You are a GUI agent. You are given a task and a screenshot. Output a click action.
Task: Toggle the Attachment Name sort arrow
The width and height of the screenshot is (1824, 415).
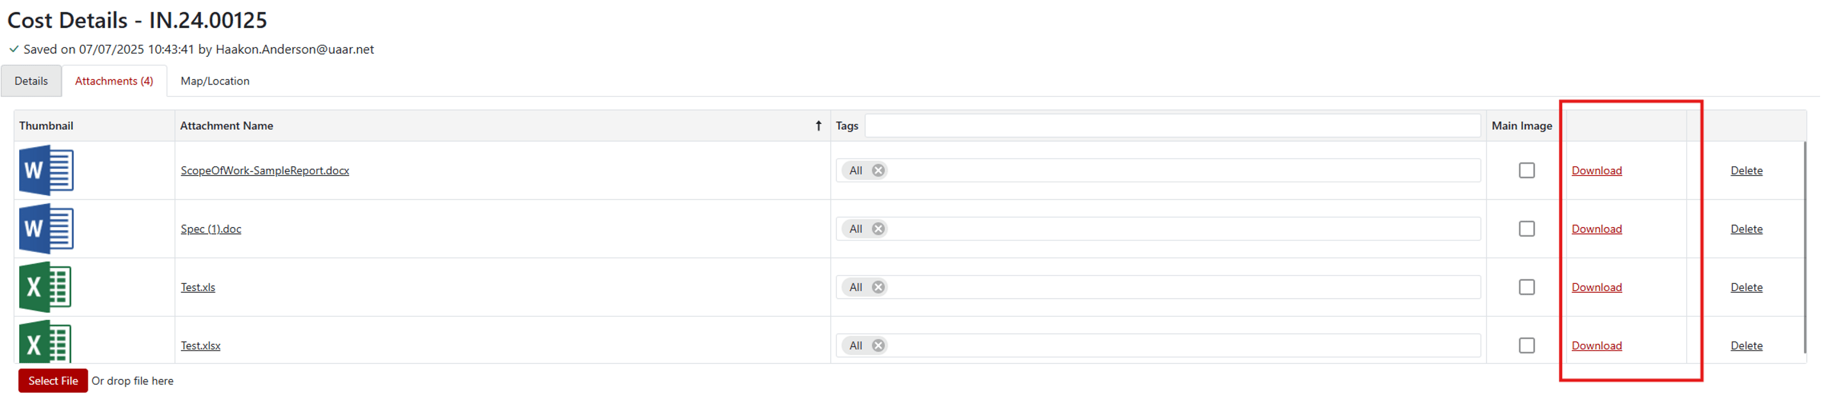pyautogui.click(x=818, y=126)
